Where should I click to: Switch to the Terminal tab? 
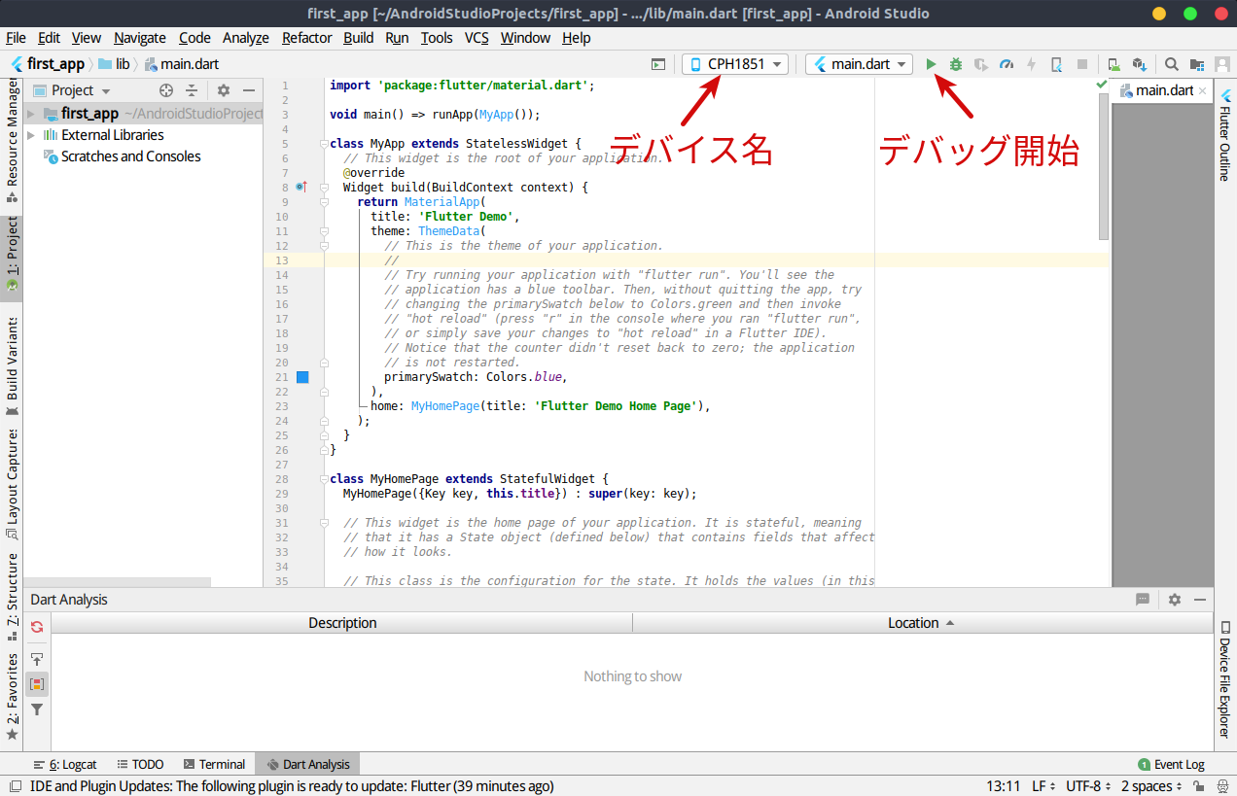pos(214,765)
